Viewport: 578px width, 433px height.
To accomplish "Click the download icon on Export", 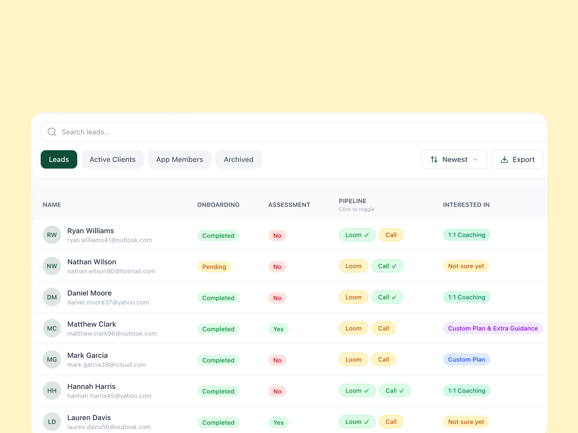I will point(504,159).
